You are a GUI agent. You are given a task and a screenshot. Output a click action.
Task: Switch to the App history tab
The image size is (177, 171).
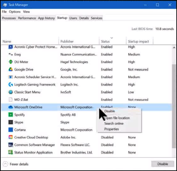(46, 18)
